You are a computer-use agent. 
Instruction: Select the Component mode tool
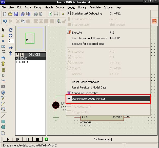tap(3, 36)
